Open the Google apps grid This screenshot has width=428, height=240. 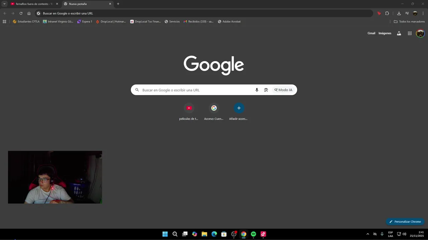(410, 33)
